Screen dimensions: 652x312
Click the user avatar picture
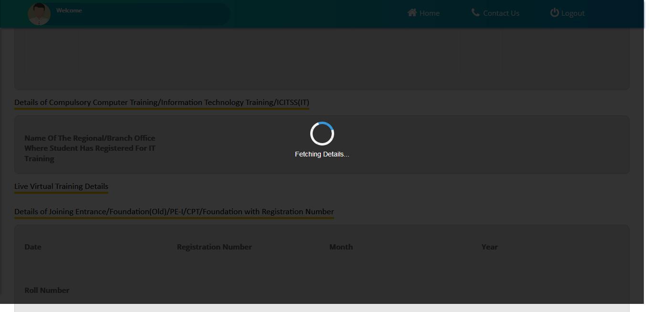pos(39,14)
